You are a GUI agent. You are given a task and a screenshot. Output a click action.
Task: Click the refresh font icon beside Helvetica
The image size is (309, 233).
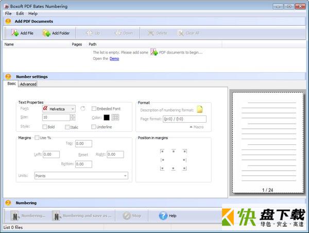click(83, 109)
